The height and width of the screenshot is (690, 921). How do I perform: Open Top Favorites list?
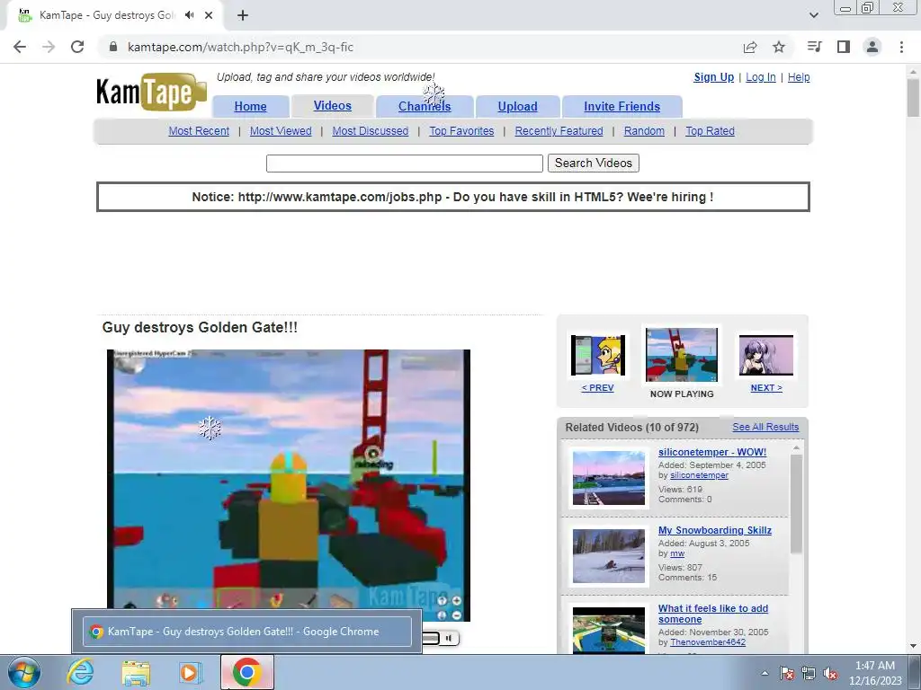[x=461, y=131]
